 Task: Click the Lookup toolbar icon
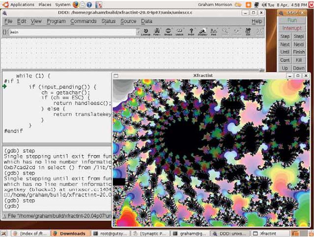click(146, 32)
